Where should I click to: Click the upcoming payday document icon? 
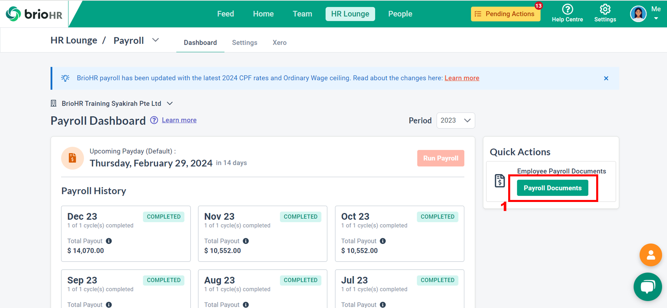pyautogui.click(x=72, y=158)
